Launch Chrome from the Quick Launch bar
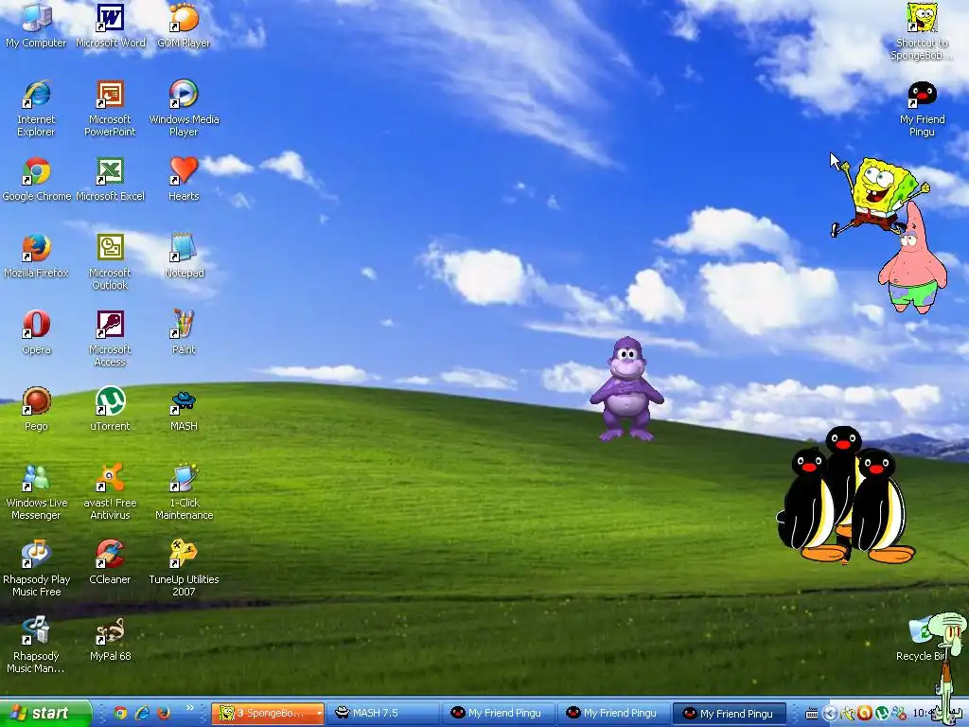Screen dimensions: 969x727 pyautogui.click(x=120, y=713)
